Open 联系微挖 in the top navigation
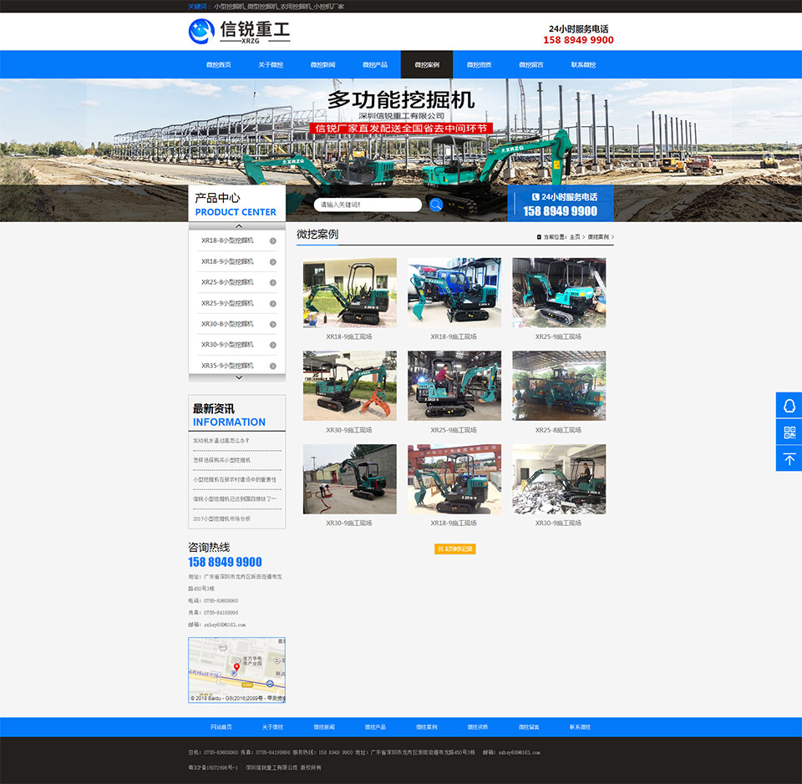Viewport: 802px width, 784px height. [584, 65]
